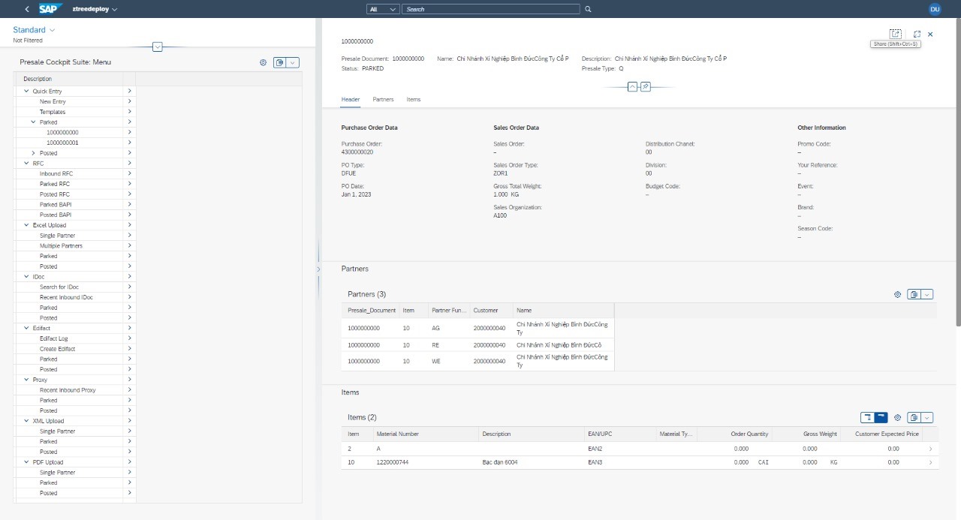Click export icon in Items table toolbar
The height and width of the screenshot is (520, 961).
pyautogui.click(x=914, y=417)
